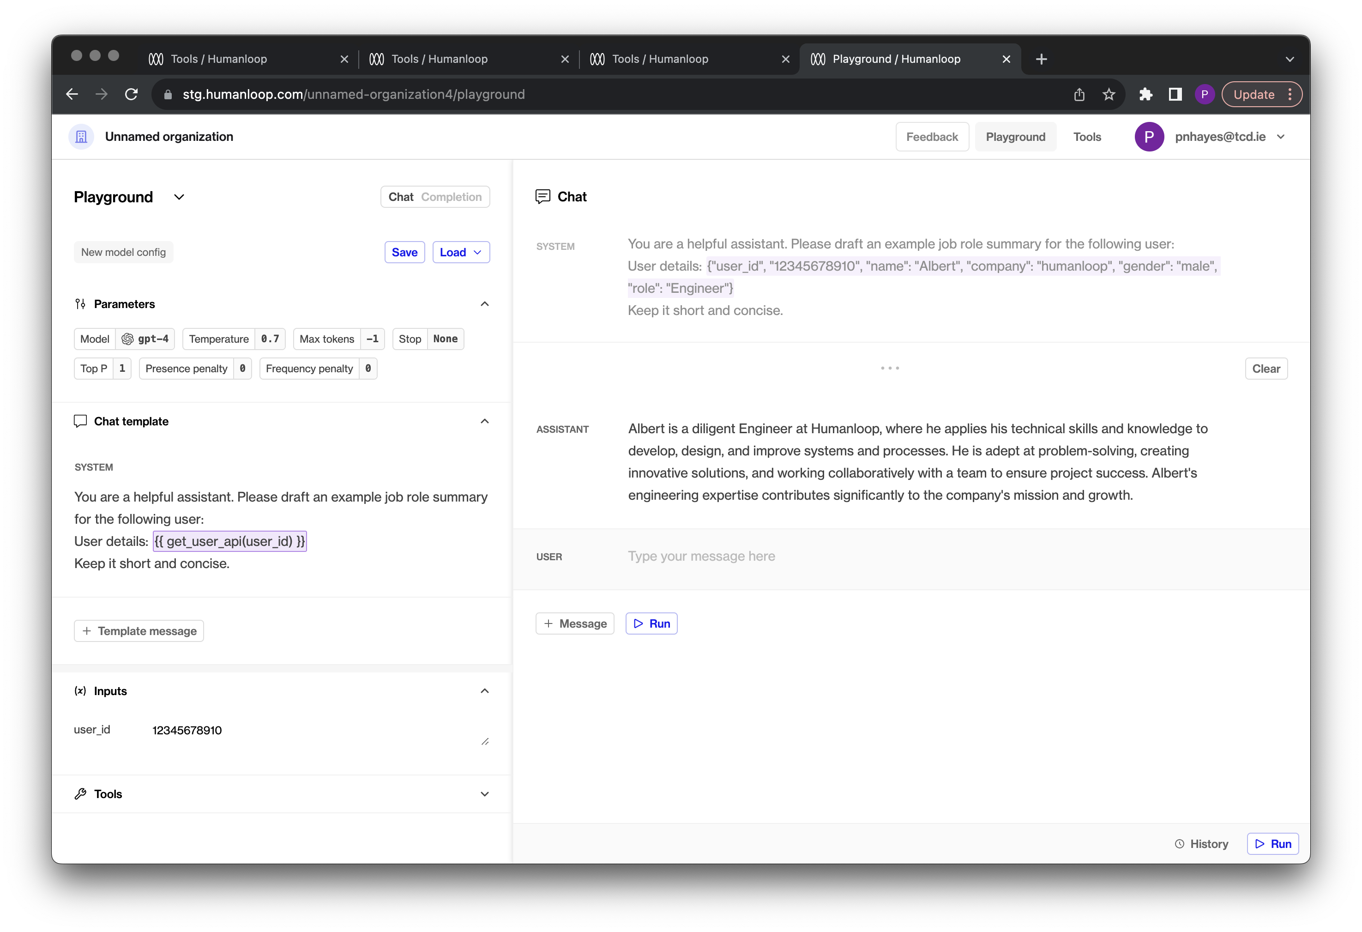Image resolution: width=1362 pixels, height=932 pixels.
Task: Open the Stop None parameter
Action: (x=428, y=339)
